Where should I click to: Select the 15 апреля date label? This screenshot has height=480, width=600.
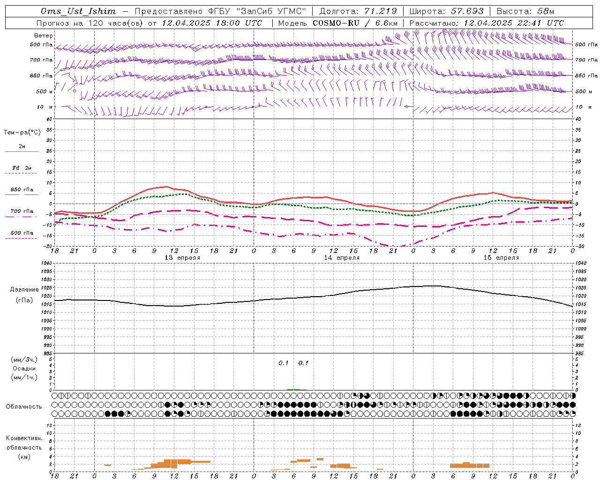[502, 258]
